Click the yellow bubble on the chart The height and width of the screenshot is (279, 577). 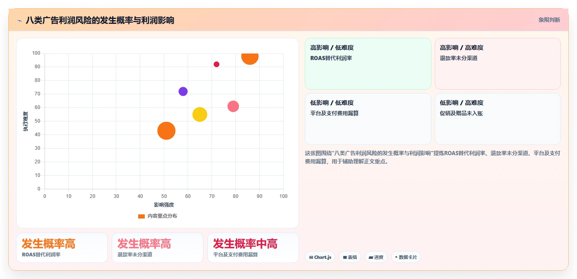200,114
